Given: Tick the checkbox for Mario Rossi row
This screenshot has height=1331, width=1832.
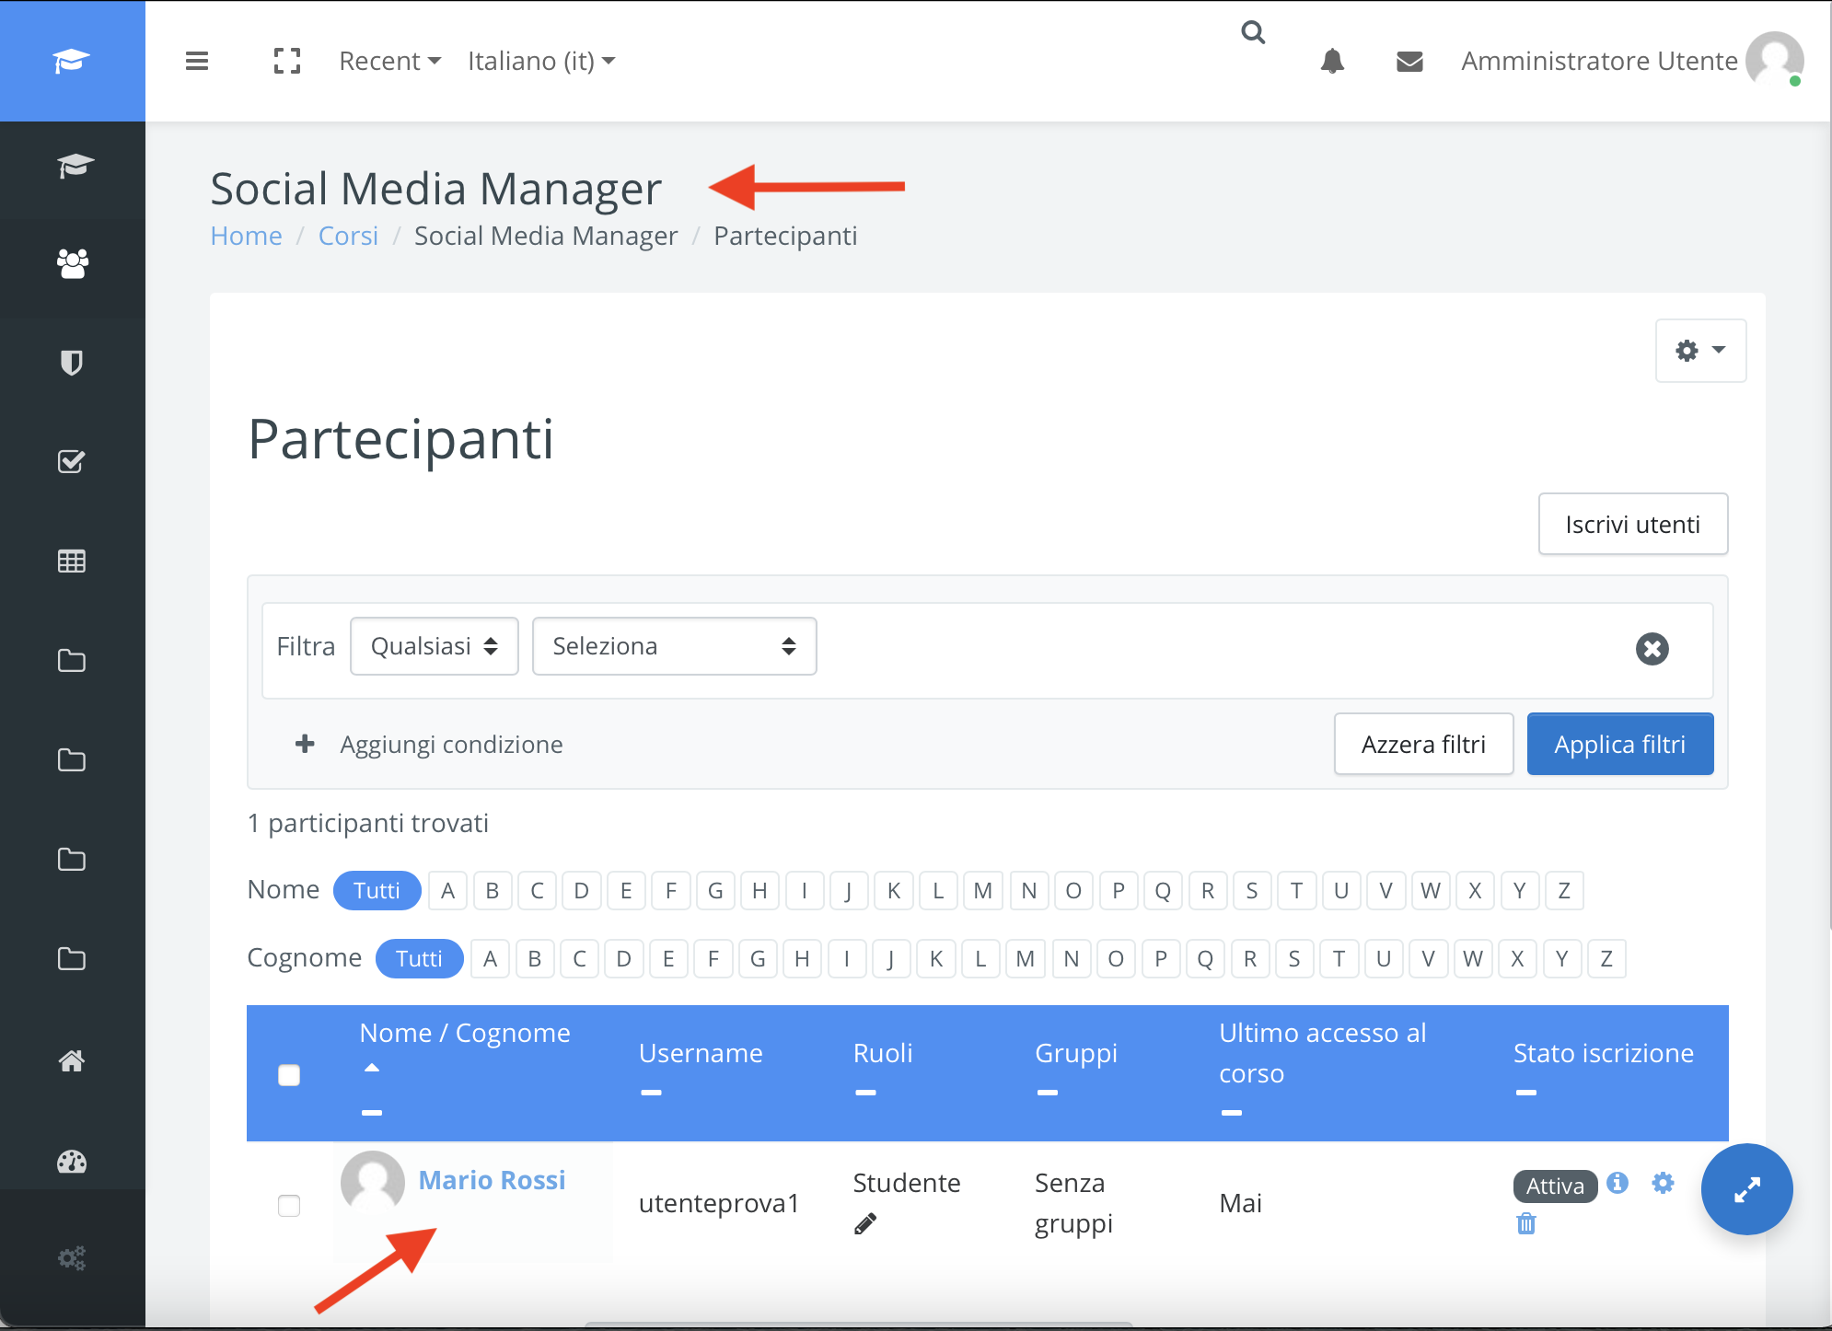Looking at the screenshot, I should (x=289, y=1206).
